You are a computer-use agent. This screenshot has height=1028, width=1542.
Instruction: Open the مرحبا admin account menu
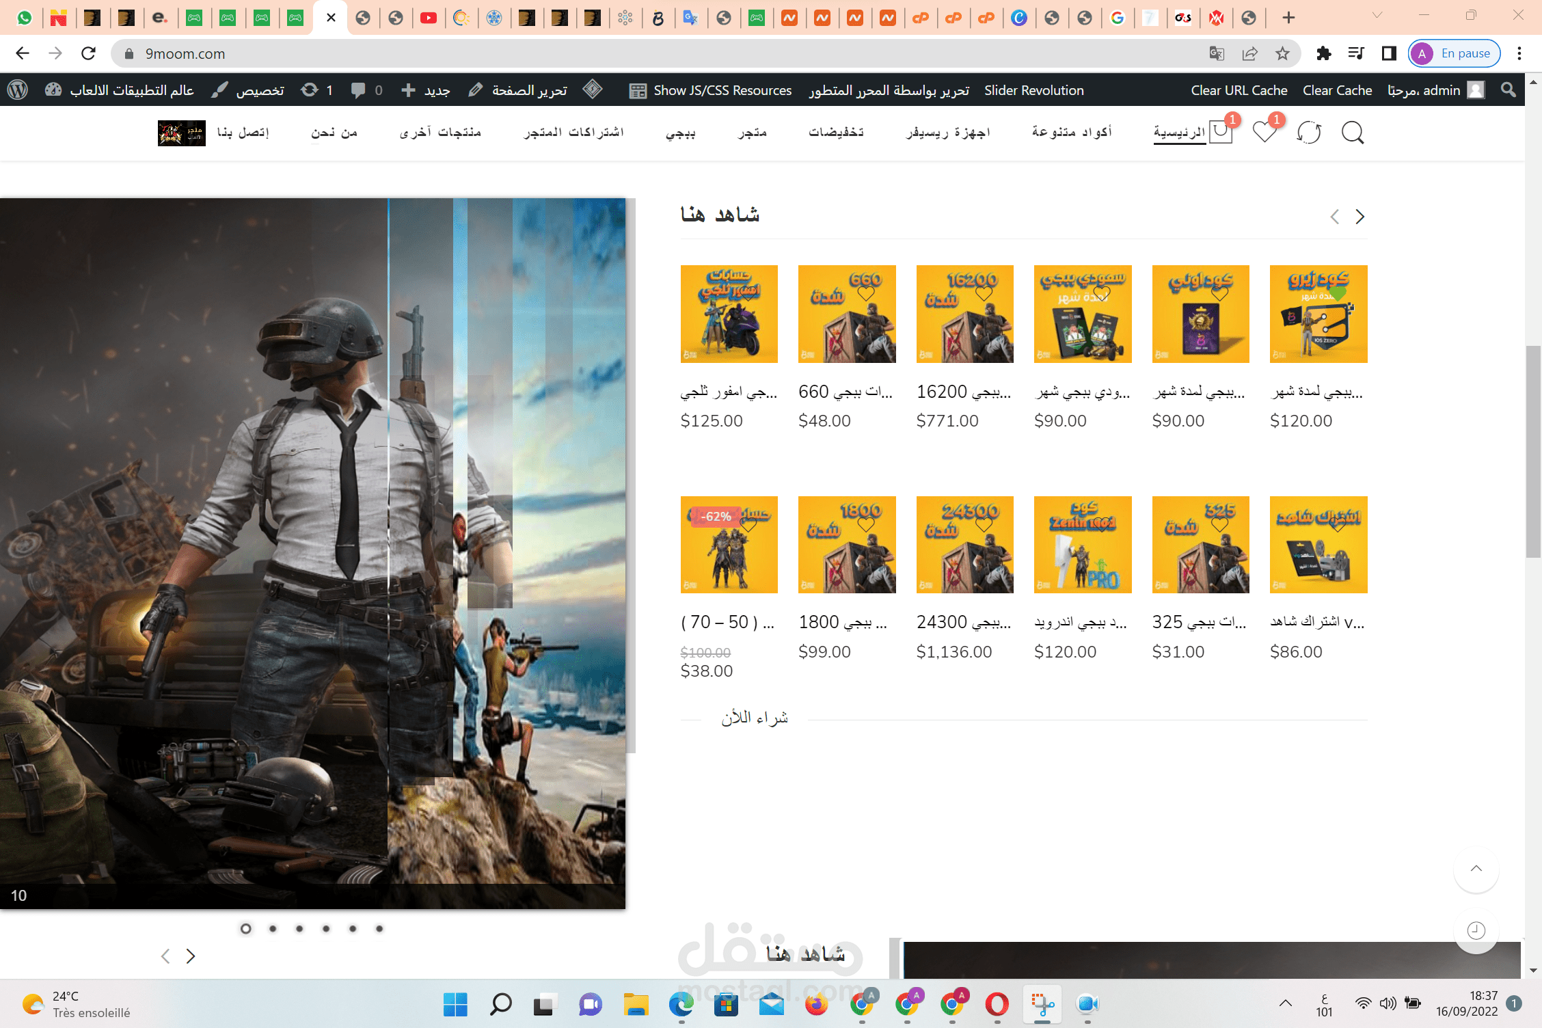pyautogui.click(x=1436, y=90)
